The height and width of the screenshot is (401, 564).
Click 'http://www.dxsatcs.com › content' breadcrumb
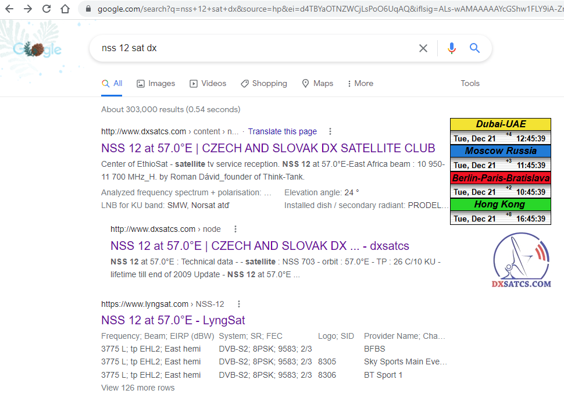[170, 131]
